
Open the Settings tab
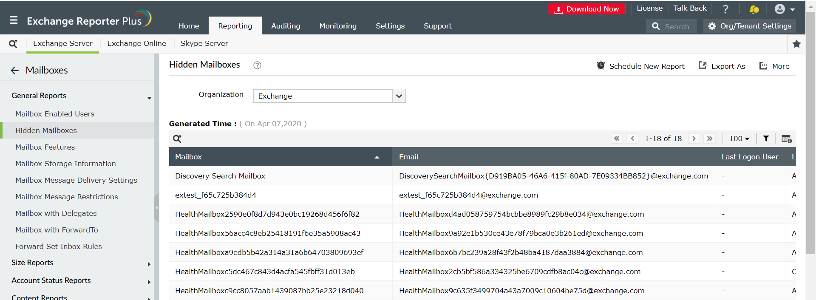(x=390, y=26)
